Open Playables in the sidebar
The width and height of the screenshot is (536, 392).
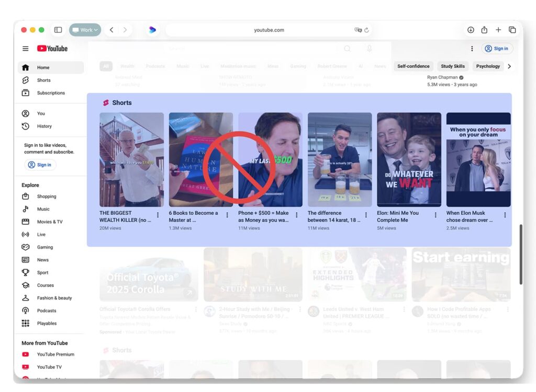click(47, 323)
